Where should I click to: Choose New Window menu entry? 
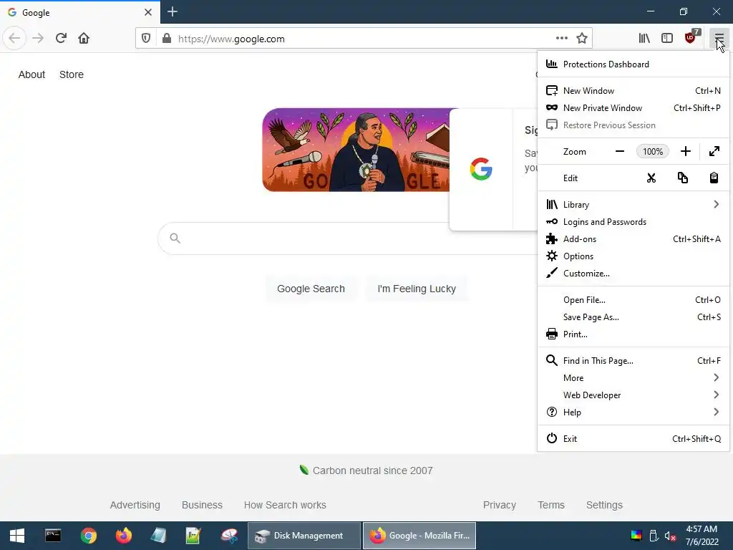tap(634, 91)
